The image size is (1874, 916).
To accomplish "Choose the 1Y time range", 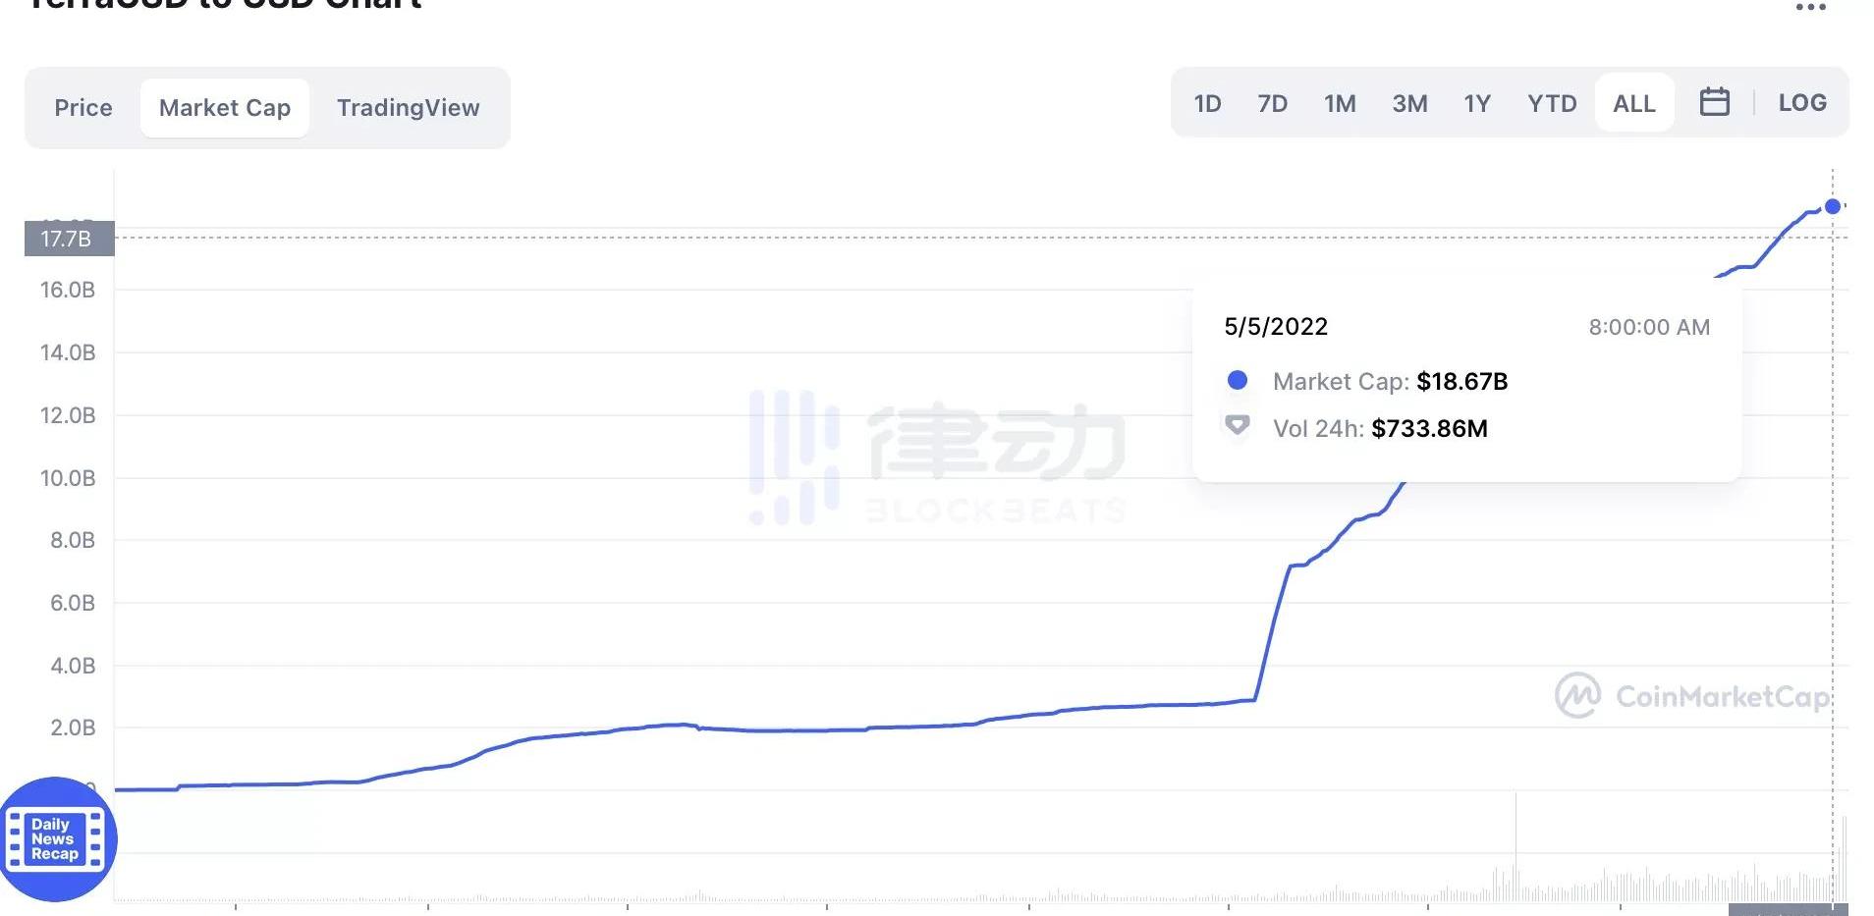I will pos(1477,103).
